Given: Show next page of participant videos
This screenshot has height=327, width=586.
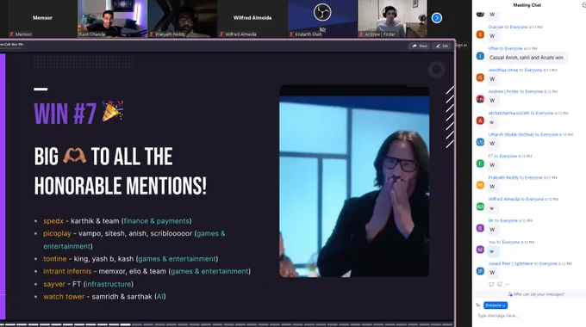Looking at the screenshot, I should point(437,18).
